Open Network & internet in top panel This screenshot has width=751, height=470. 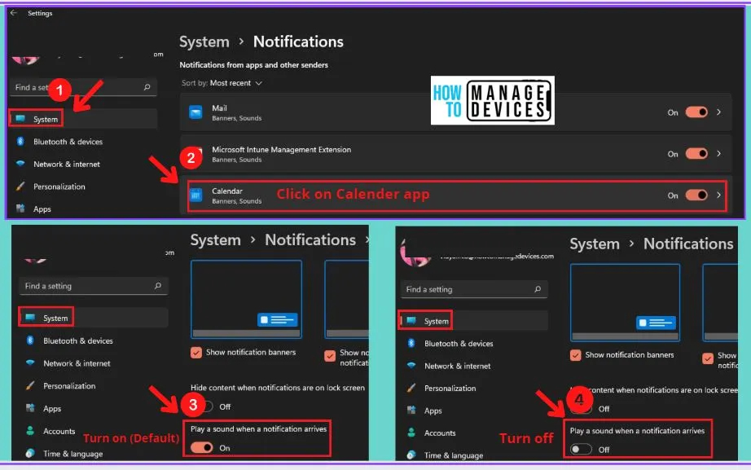coord(67,164)
